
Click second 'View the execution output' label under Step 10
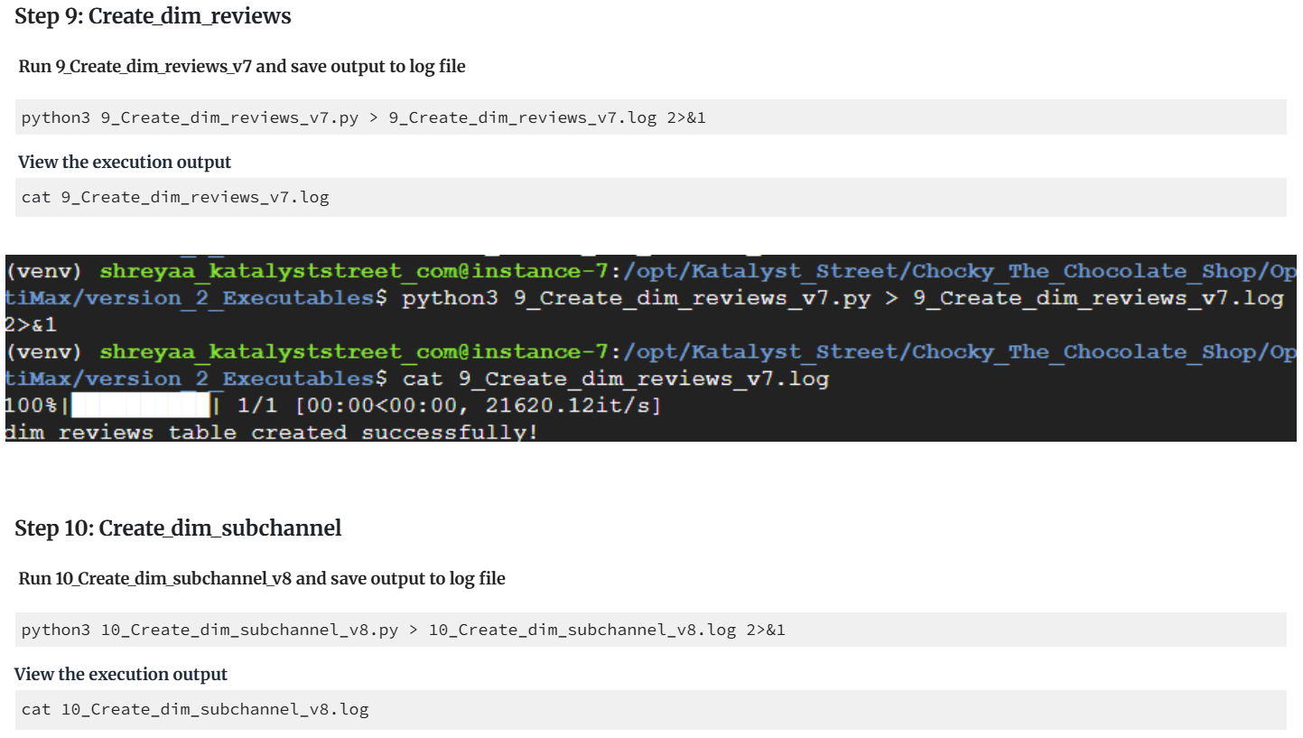(121, 675)
